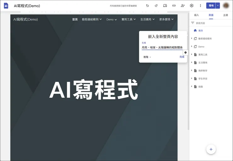Image resolution: width=233 pixels, height=161 pixels.
Task: Select the 教師教學 page label in the sidebar
Action: point(203,71)
